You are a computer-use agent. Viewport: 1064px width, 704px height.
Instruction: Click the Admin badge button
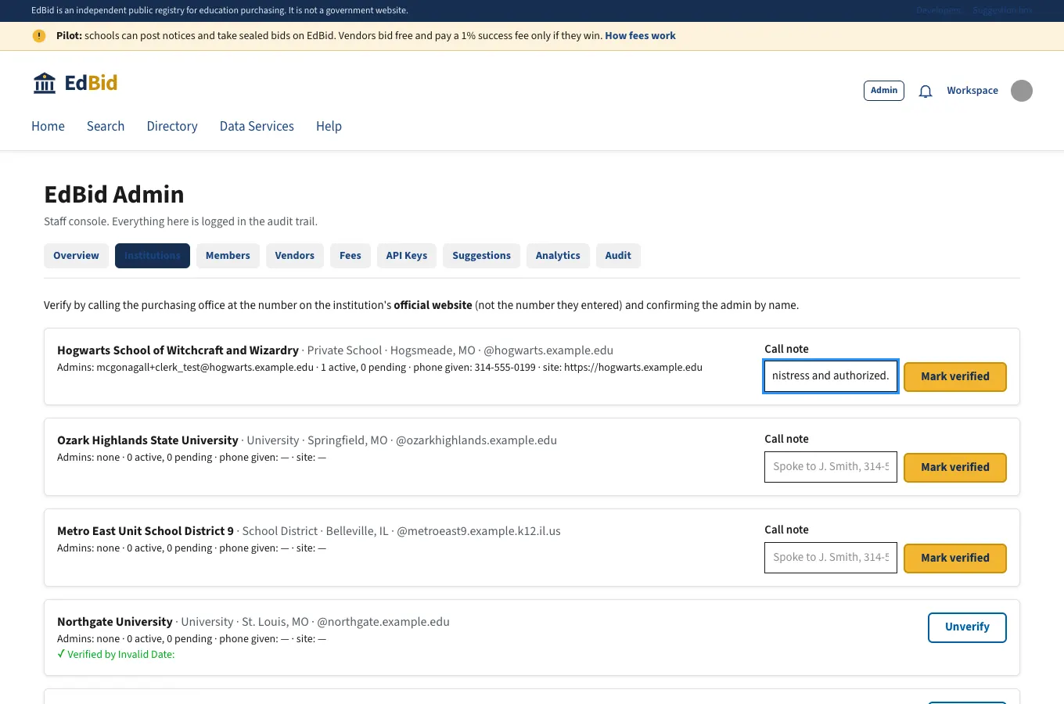884,91
